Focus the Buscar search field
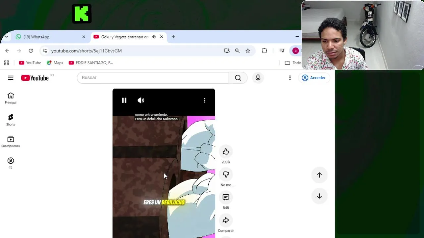Viewport: 424px width, 238px height. (153, 78)
